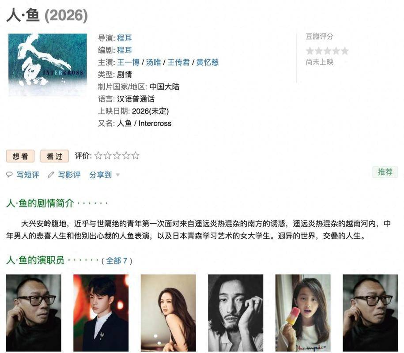Click the pencil icon beside 写影评
The height and width of the screenshot is (353, 404).
click(x=51, y=175)
